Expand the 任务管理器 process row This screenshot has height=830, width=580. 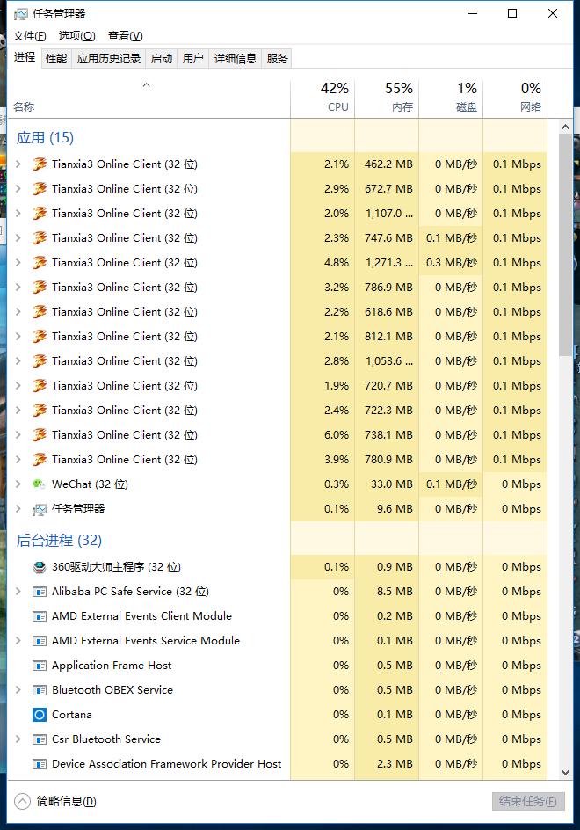coord(18,509)
